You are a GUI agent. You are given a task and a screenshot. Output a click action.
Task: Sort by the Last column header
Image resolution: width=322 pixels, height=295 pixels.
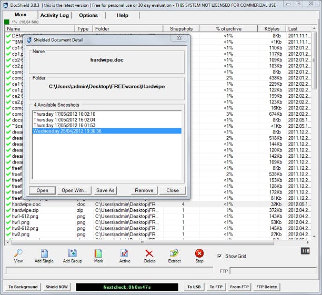point(299,29)
